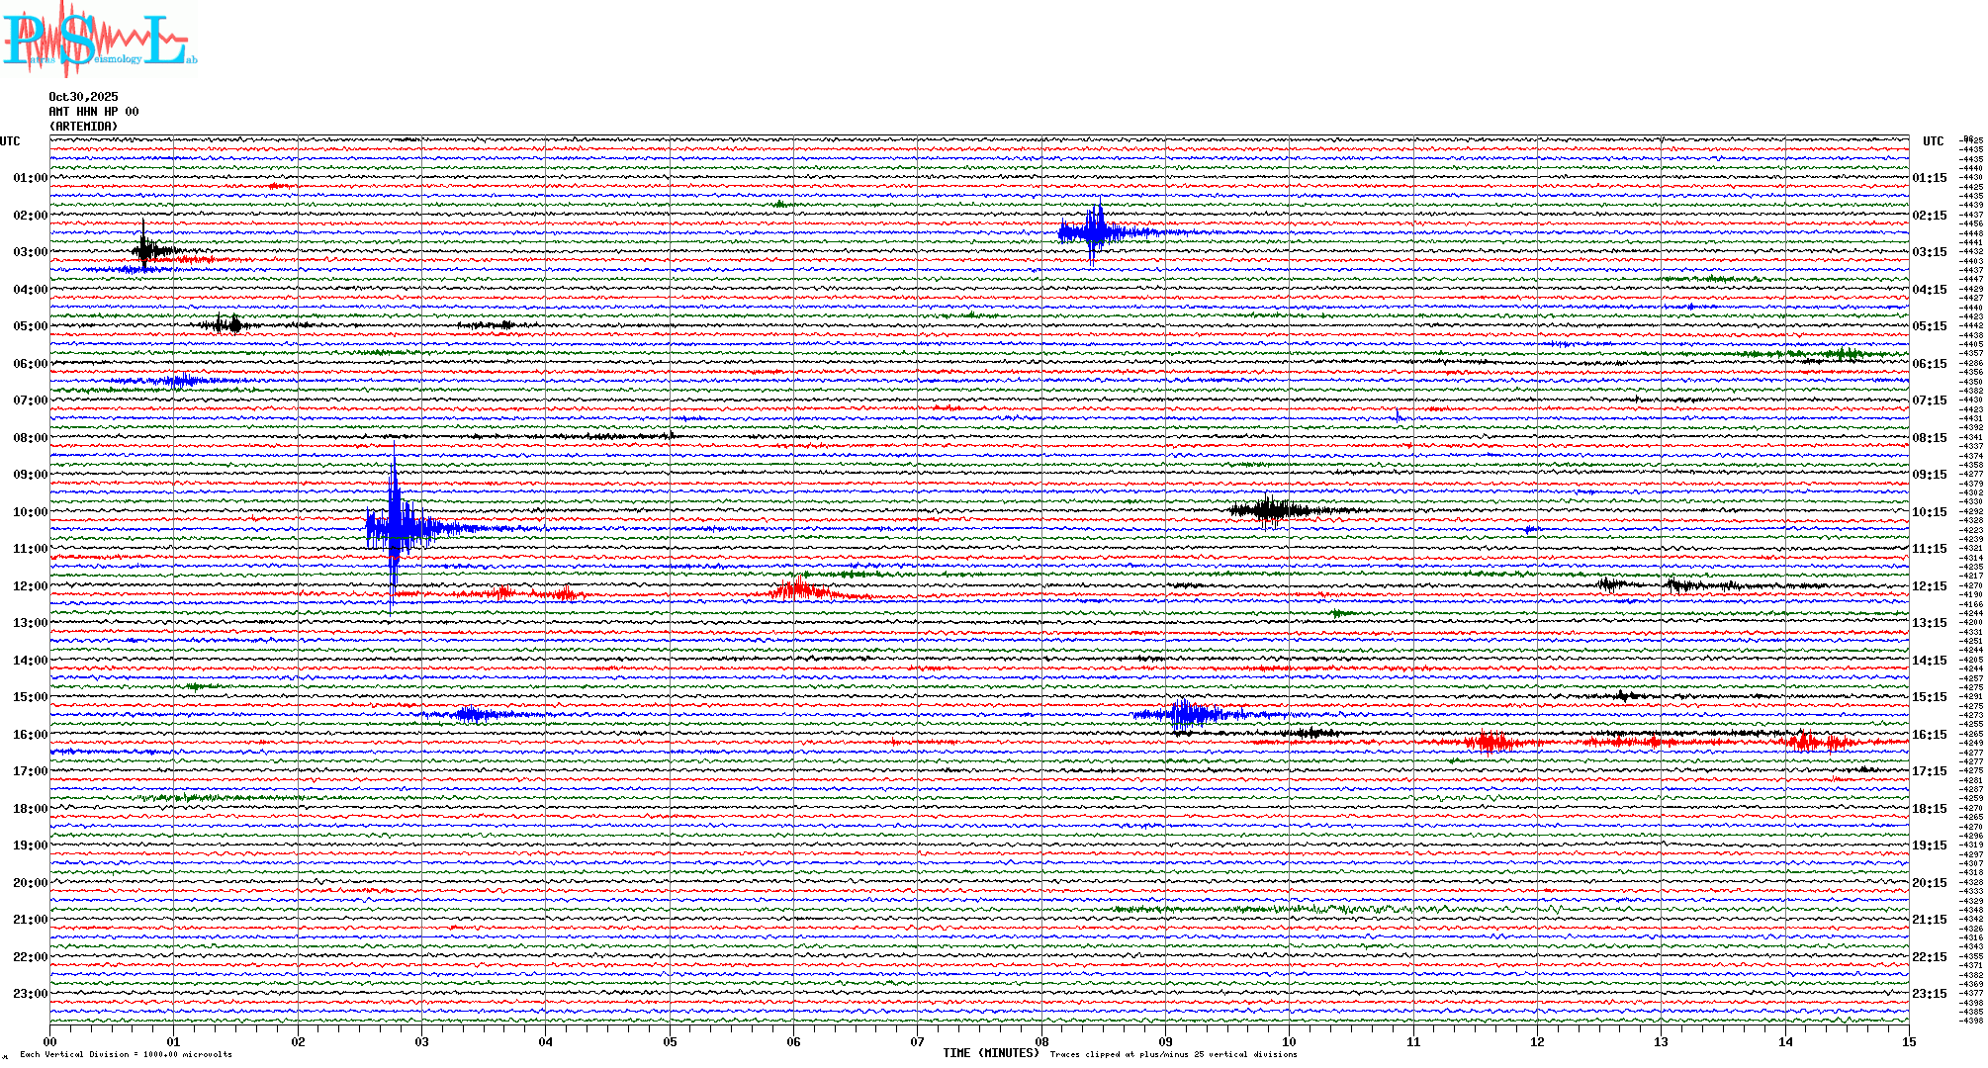Click the traces clipped note at bottom
This screenshot has height=1068, width=1988.
click(1173, 1054)
